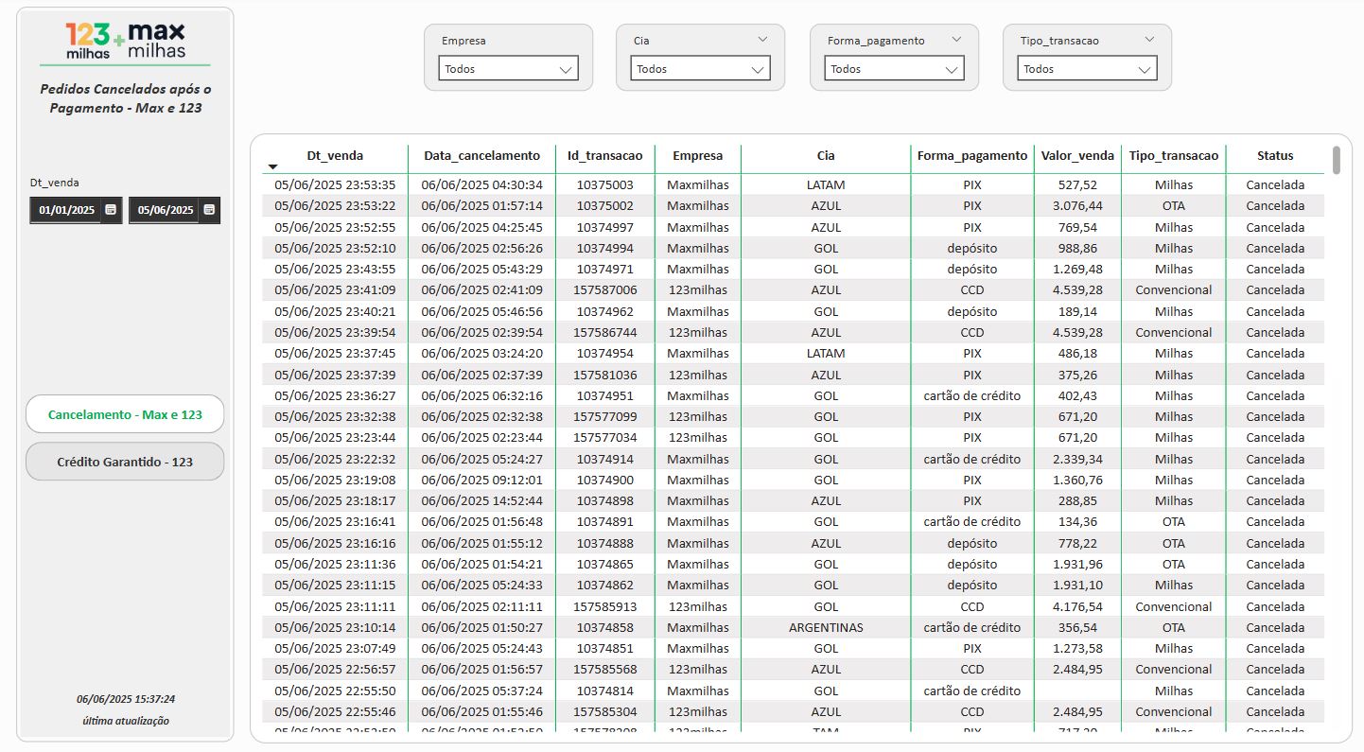Viewport: 1364px width, 752px height.
Task: Select transaction id 157587006 cell
Action: pyautogui.click(x=605, y=289)
